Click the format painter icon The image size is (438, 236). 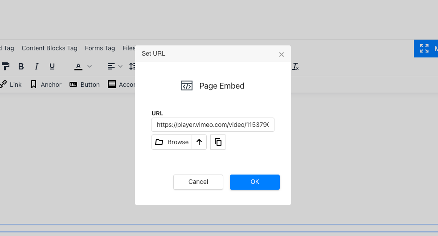5,66
